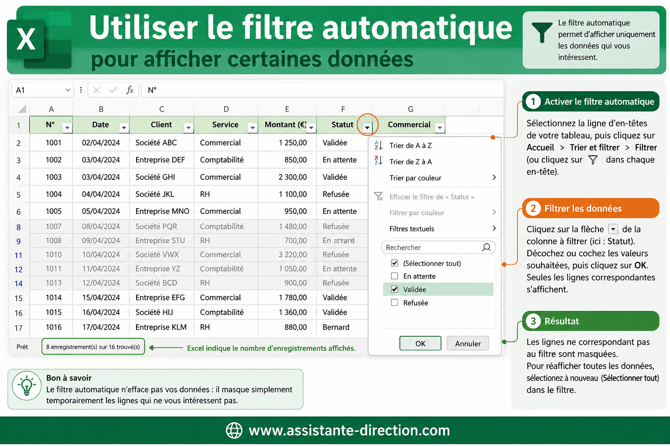Click the formula bar containing N°
This screenshot has height=447, width=670.
[x=322, y=90]
